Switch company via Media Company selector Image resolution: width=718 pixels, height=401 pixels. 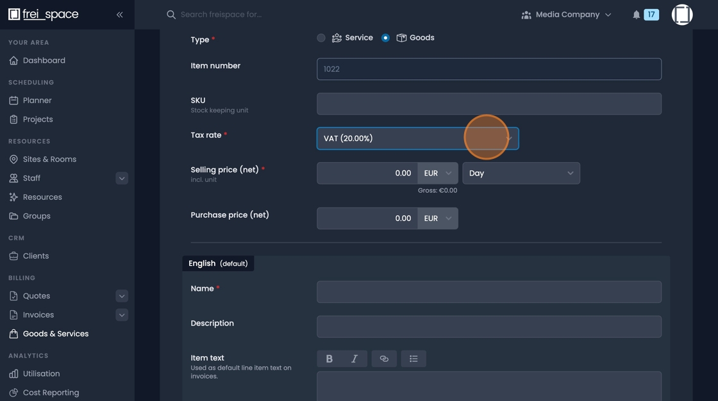pos(567,14)
